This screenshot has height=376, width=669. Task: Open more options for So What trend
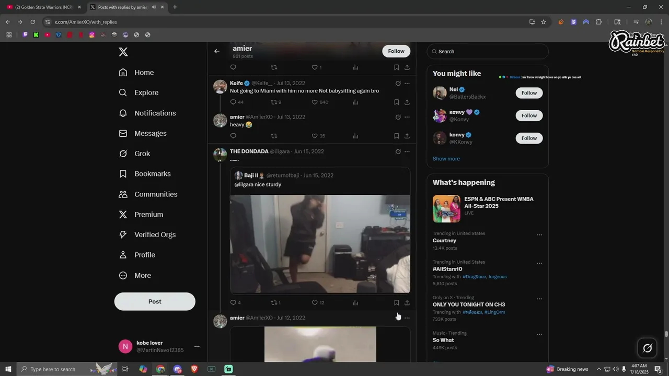539,335
